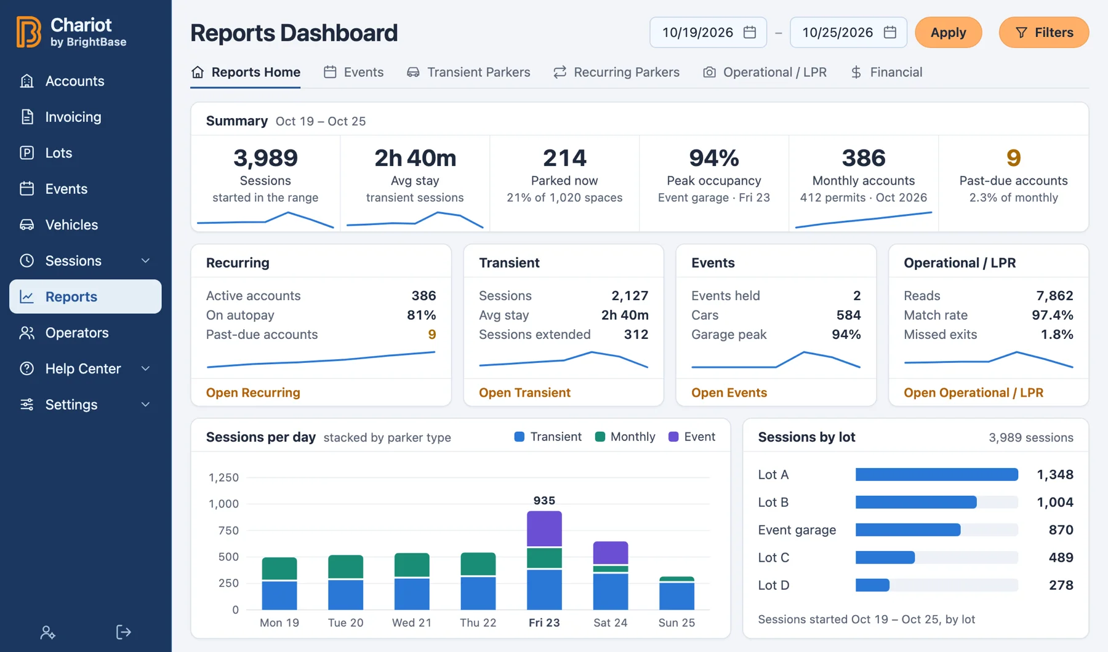Screen dimensions: 1108x652
Task: Expand the Sessions sidebar submenu chevron
Action: coord(146,261)
